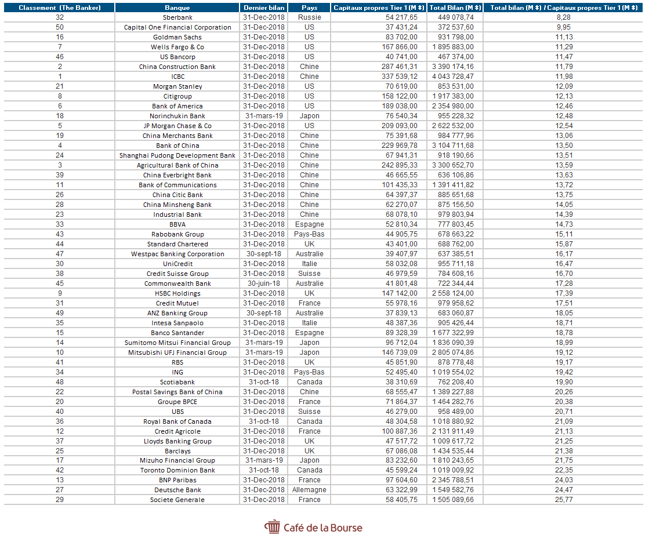Screen dimensions: 649x538
Task: Select the "Allemagne" country cell
Action: (x=310, y=490)
